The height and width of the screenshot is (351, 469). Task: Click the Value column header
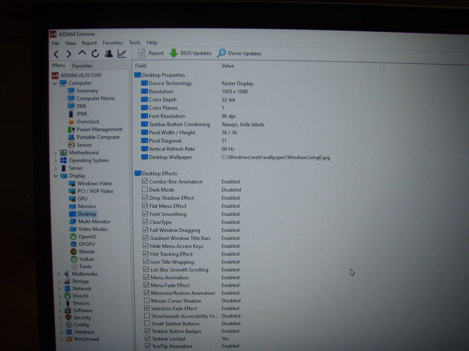(227, 66)
